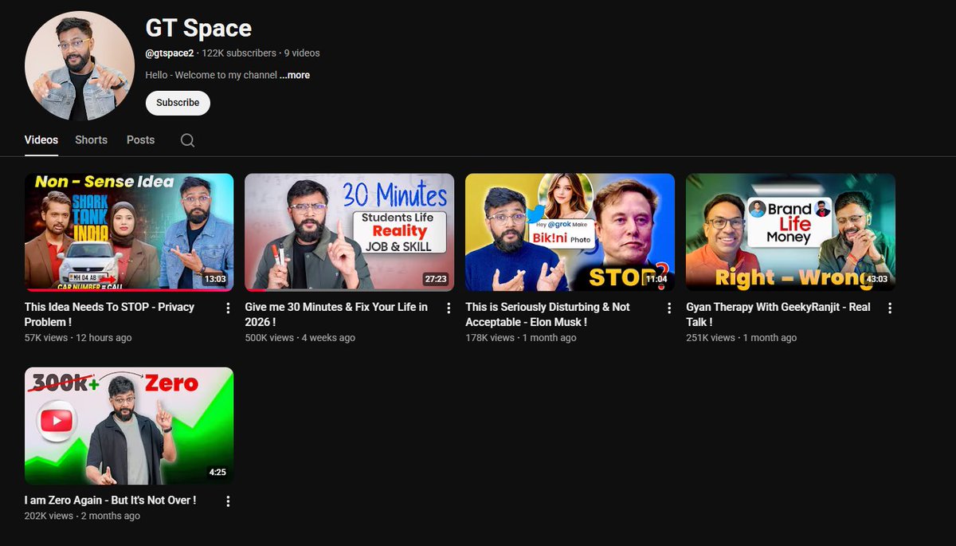Play the '30 Minutes Students Life Reality' thumbnail
The width and height of the screenshot is (956, 546).
(349, 233)
